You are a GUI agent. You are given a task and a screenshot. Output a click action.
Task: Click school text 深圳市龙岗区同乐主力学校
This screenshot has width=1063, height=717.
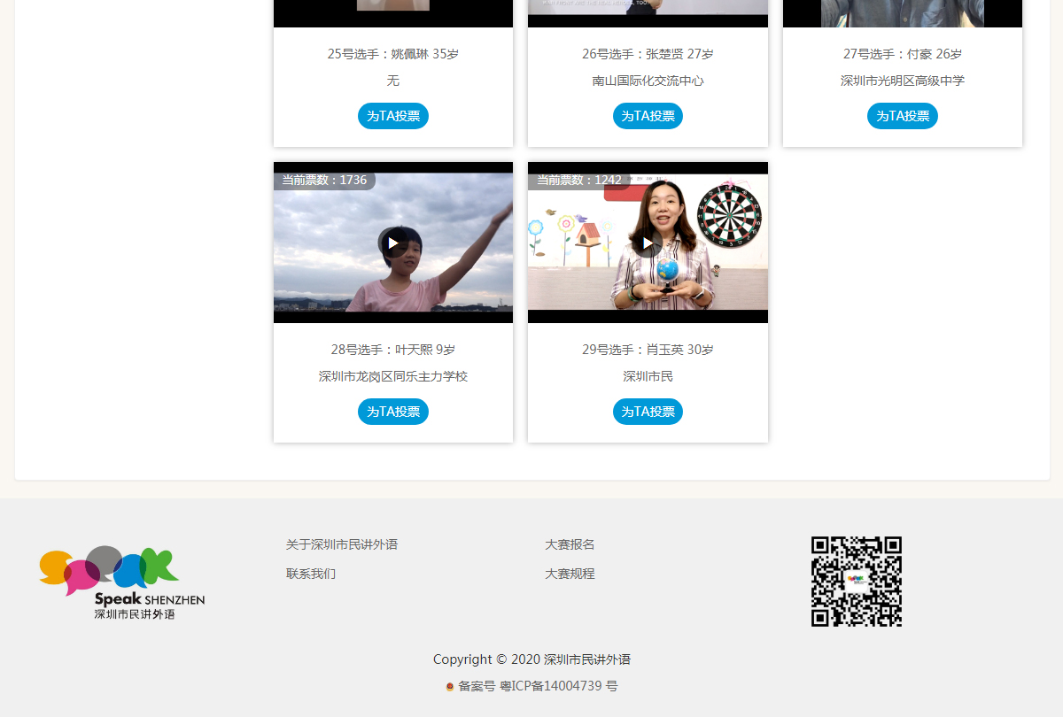[x=393, y=376]
